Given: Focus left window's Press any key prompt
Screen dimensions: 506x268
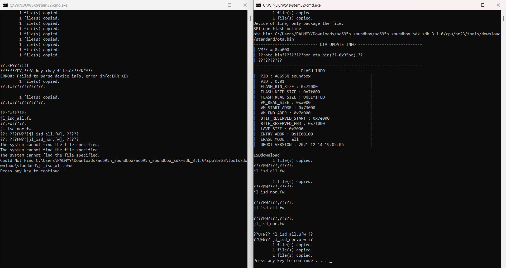Looking at the screenshot, I should pos(37,171).
